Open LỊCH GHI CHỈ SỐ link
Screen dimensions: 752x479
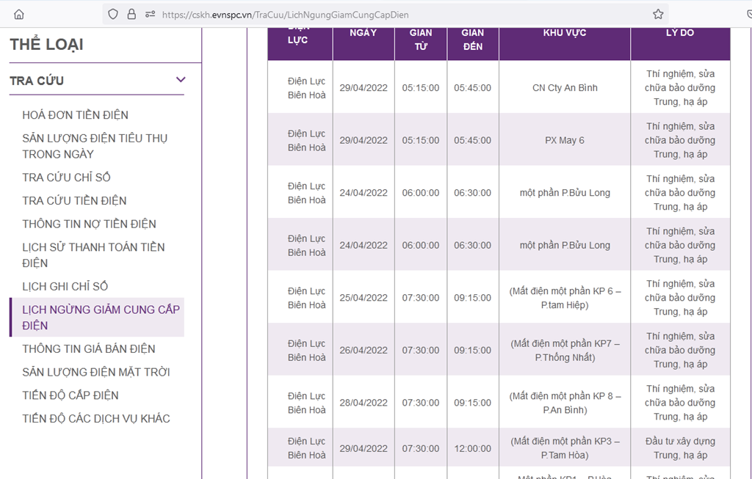click(x=65, y=286)
